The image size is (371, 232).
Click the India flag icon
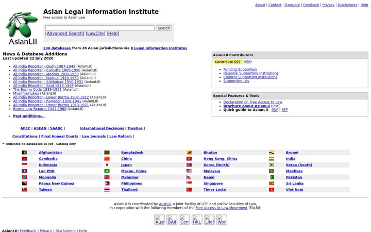272,159
